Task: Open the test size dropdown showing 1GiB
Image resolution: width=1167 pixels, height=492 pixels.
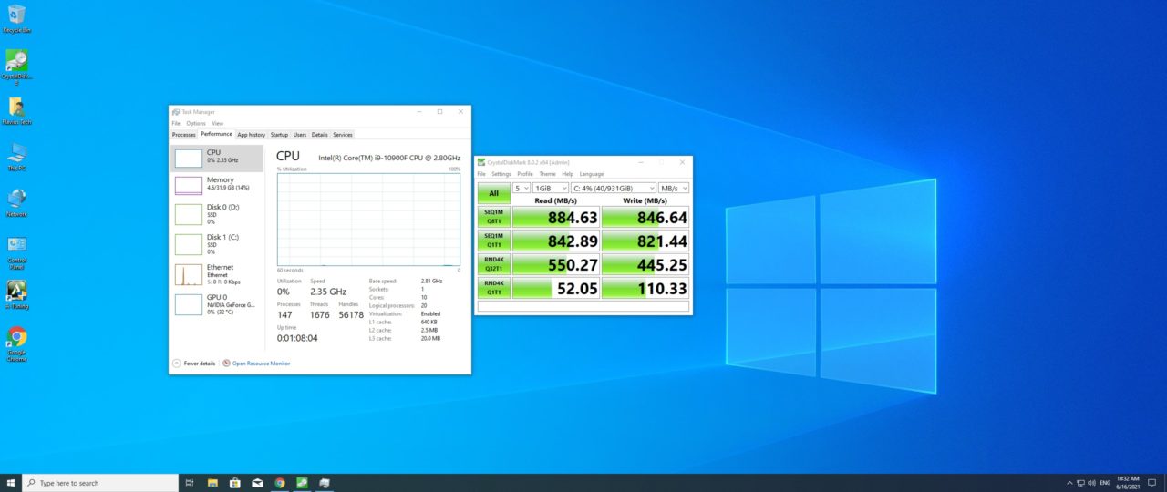Action: pos(551,188)
